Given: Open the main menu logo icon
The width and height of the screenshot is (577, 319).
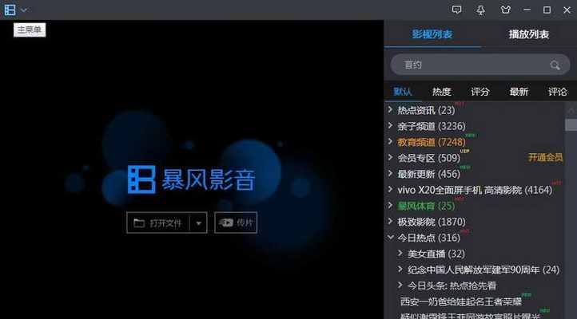Looking at the screenshot, I should click(10, 10).
